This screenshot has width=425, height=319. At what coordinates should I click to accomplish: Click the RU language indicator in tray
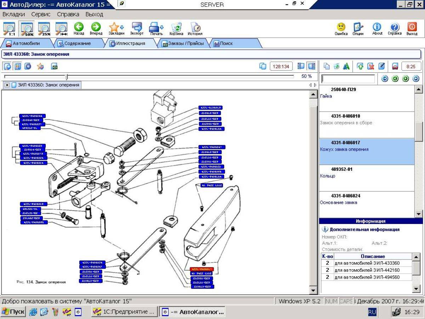[x=372, y=312]
